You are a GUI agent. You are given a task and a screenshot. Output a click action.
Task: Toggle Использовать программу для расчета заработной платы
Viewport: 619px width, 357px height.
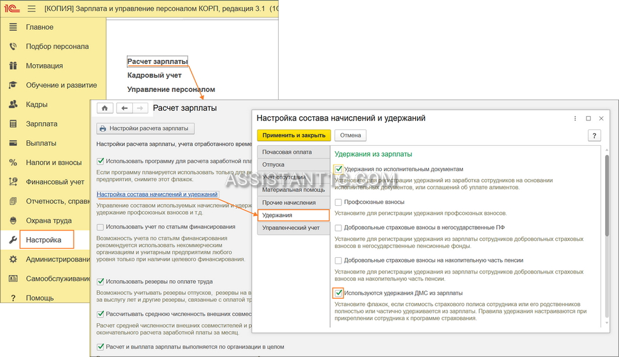(100, 161)
